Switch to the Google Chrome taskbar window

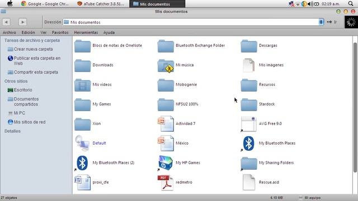point(45,4)
